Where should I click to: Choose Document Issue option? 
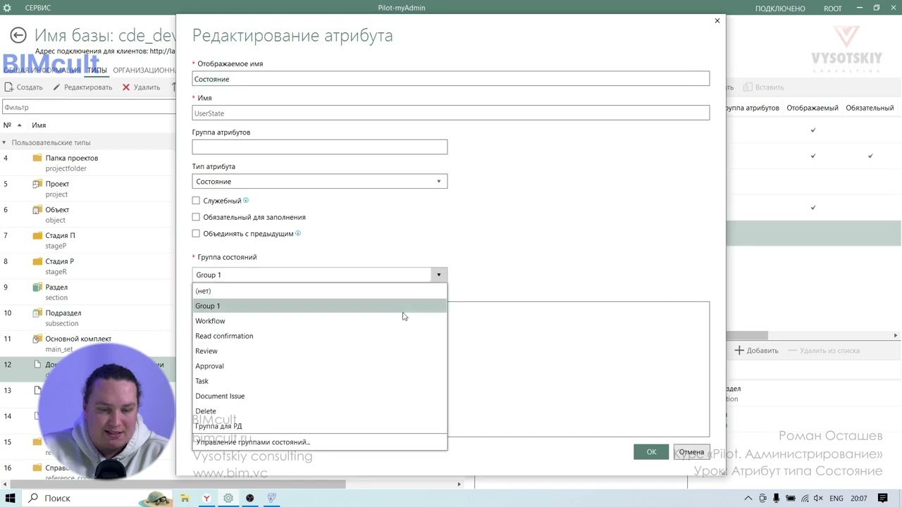(319, 396)
